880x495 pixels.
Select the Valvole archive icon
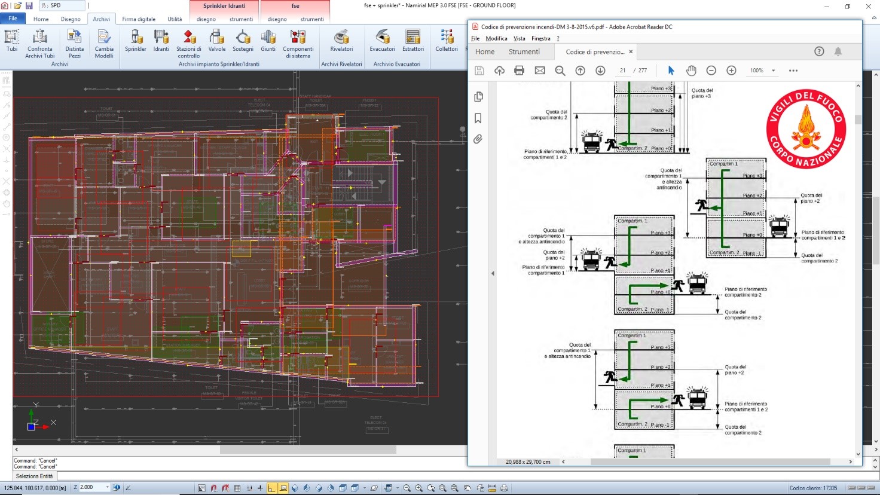[x=216, y=41]
